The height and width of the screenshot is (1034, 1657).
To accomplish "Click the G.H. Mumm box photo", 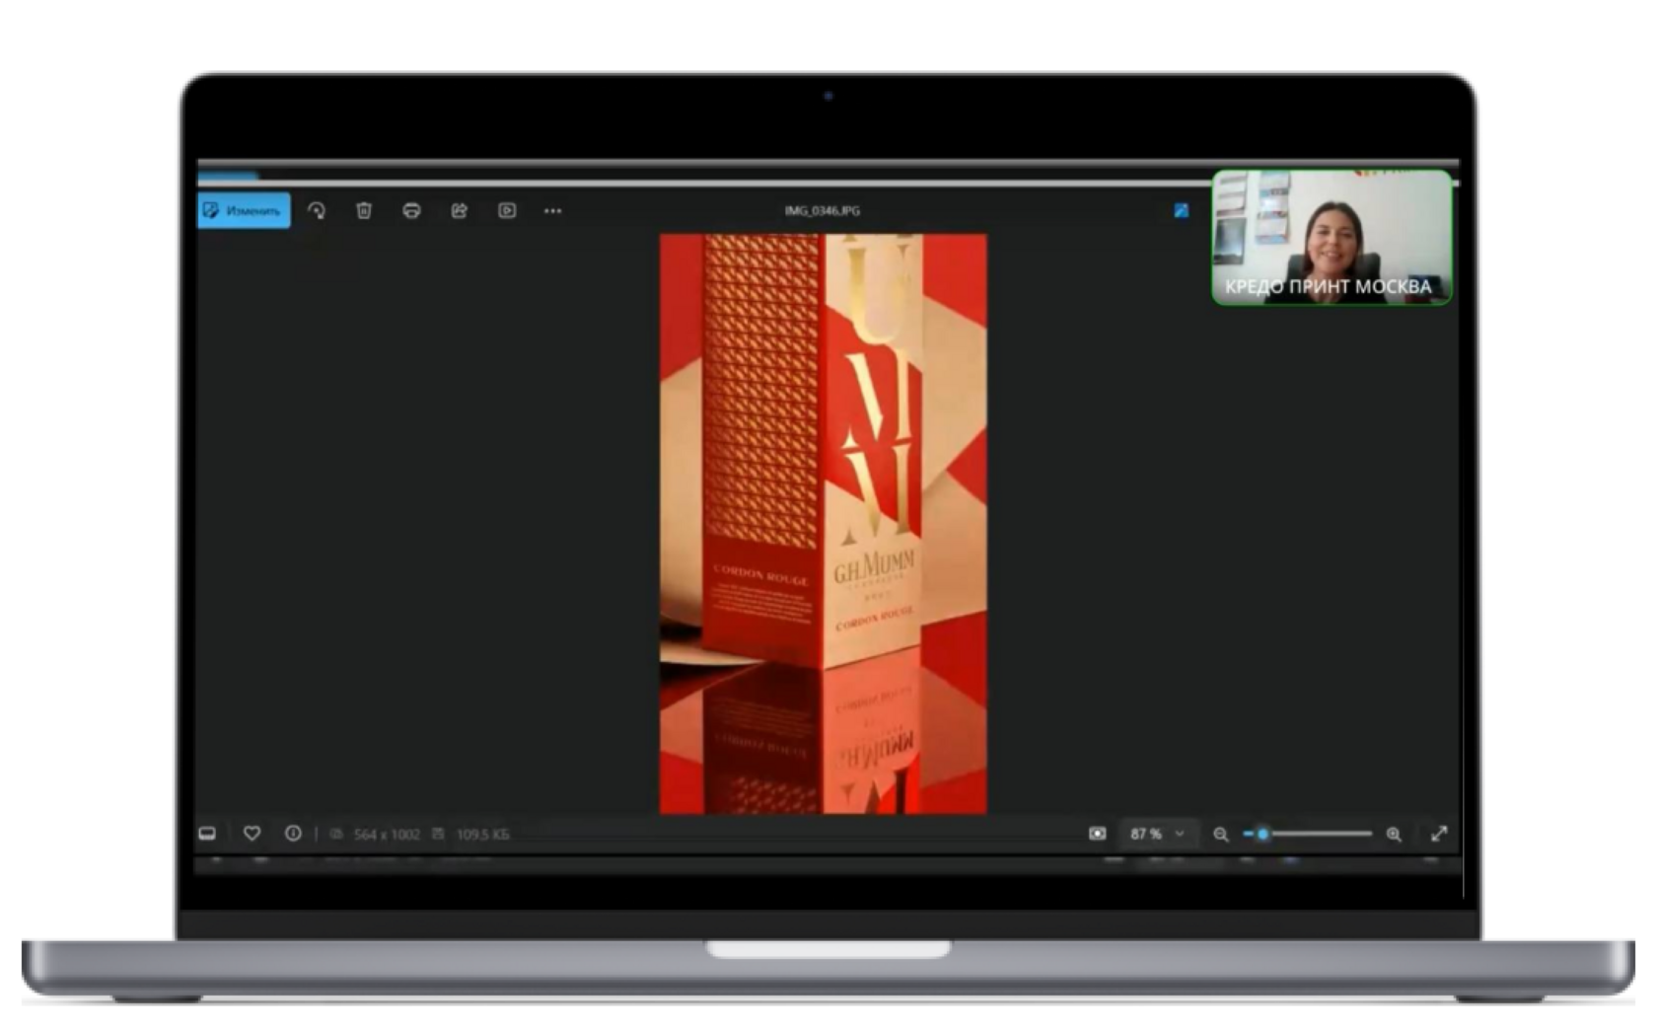I will pyautogui.click(x=824, y=524).
